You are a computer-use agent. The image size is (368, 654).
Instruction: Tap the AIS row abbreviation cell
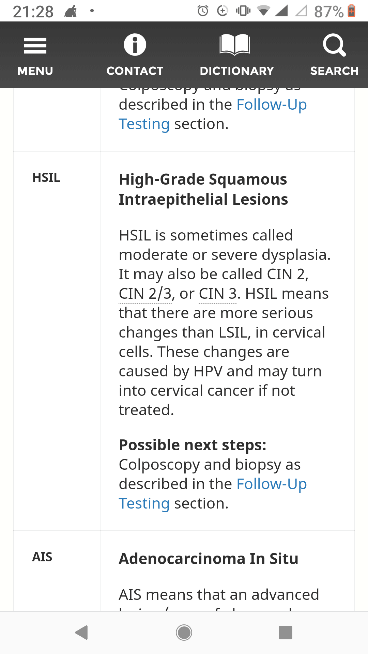(42, 557)
